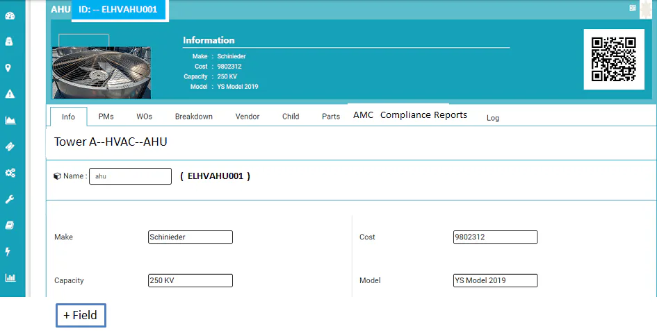Click the small QR icon in header

point(633,8)
